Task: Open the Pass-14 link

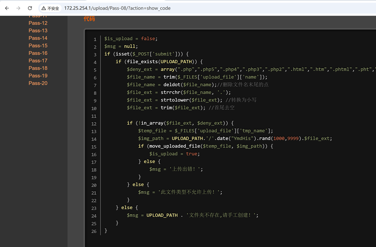Action: coord(38,38)
